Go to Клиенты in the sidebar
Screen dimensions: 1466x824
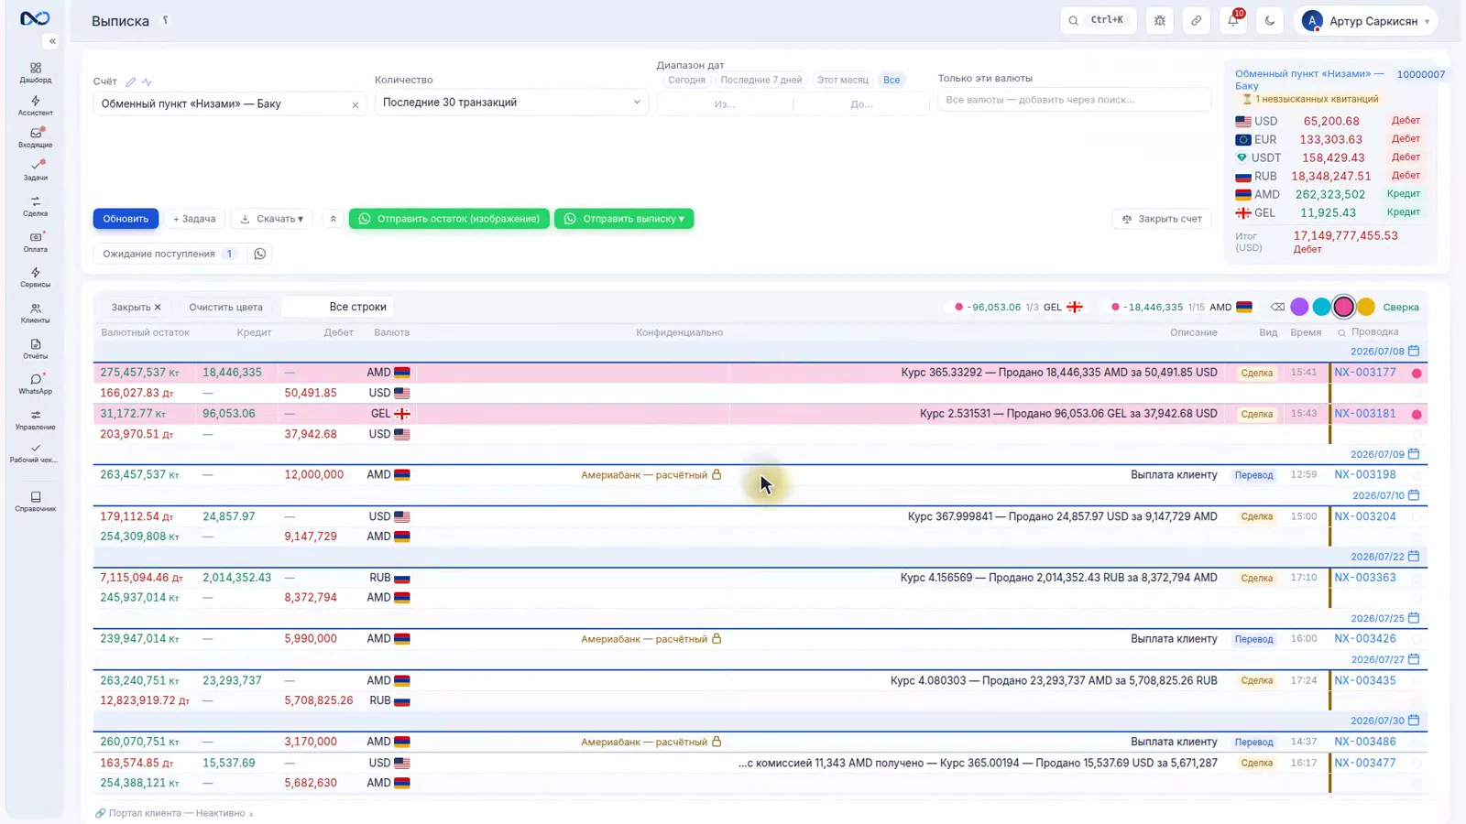click(35, 313)
